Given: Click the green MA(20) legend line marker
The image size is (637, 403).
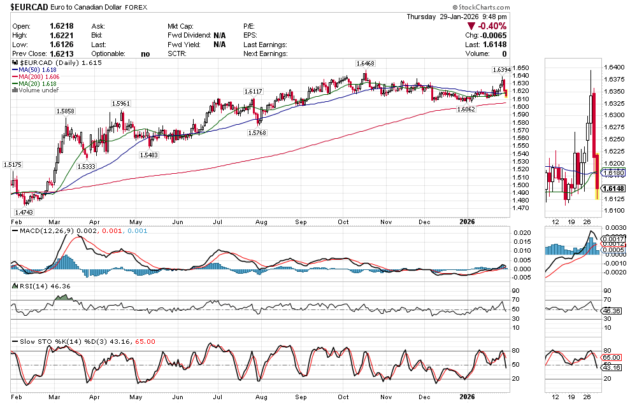Looking at the screenshot, I should [15, 84].
